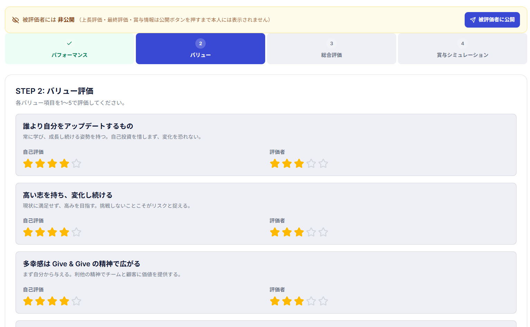Click the number 2 badge on バリュー tab

pos(201,43)
